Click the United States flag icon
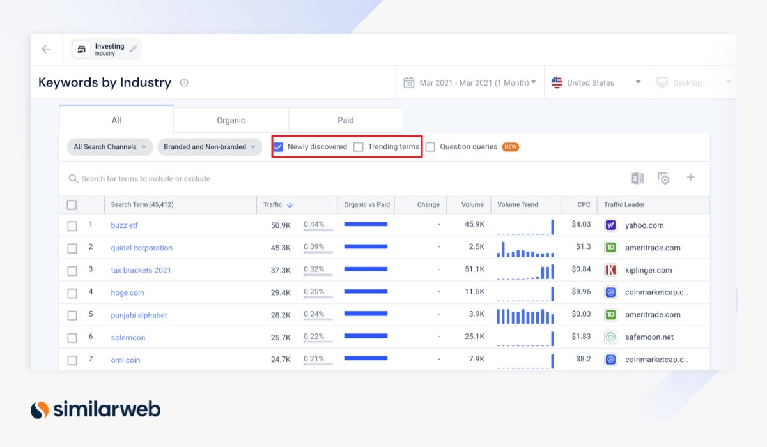767x447 pixels. click(x=556, y=82)
